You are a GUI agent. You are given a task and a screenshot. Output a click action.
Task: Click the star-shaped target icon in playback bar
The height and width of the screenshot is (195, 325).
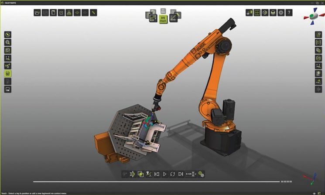133,174
